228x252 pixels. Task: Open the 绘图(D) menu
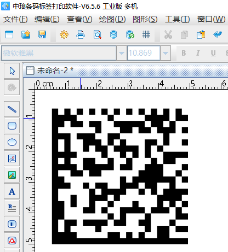(x=112, y=19)
